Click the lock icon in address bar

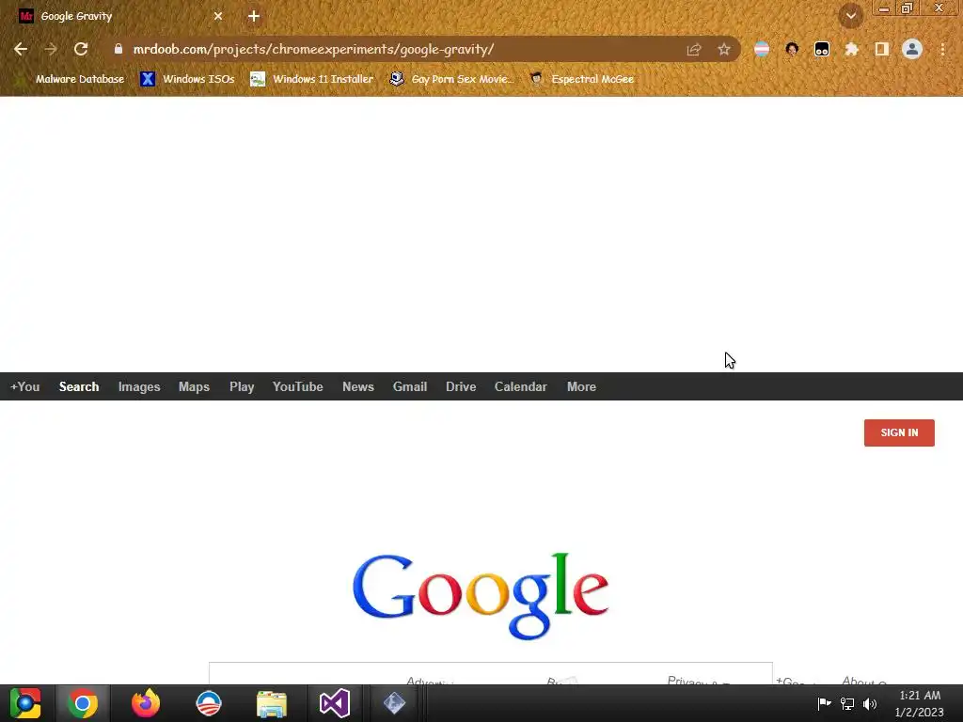pos(118,49)
